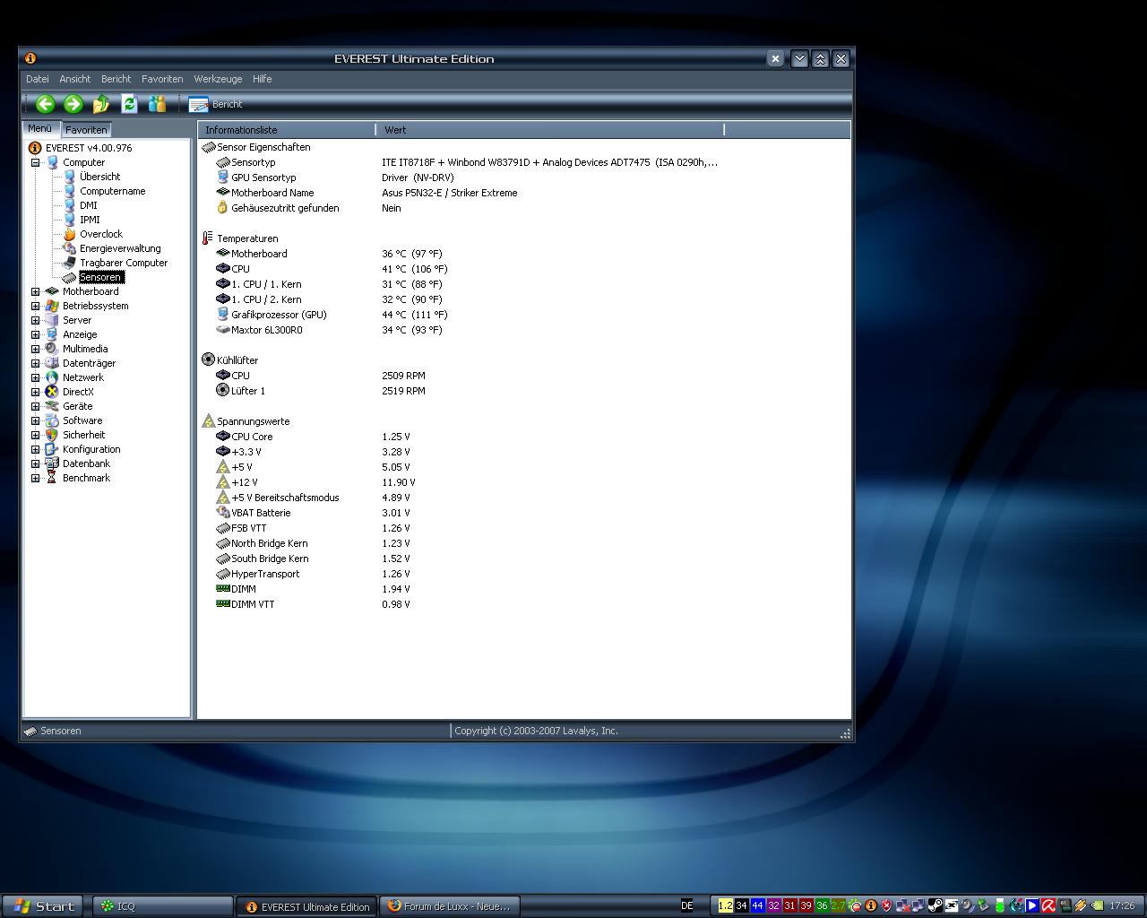The height and width of the screenshot is (918, 1147).
Task: Go forward with the green right arrow
Action: (x=73, y=104)
